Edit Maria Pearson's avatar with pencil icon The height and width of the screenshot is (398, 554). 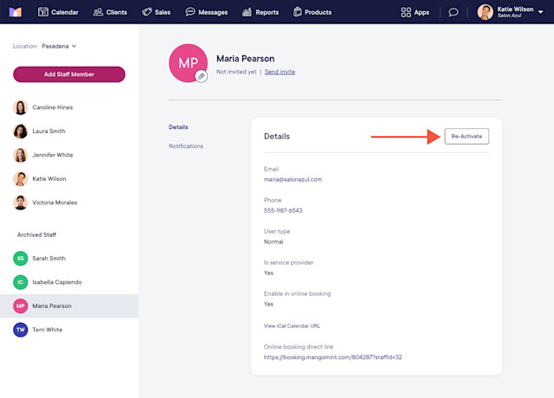click(201, 76)
